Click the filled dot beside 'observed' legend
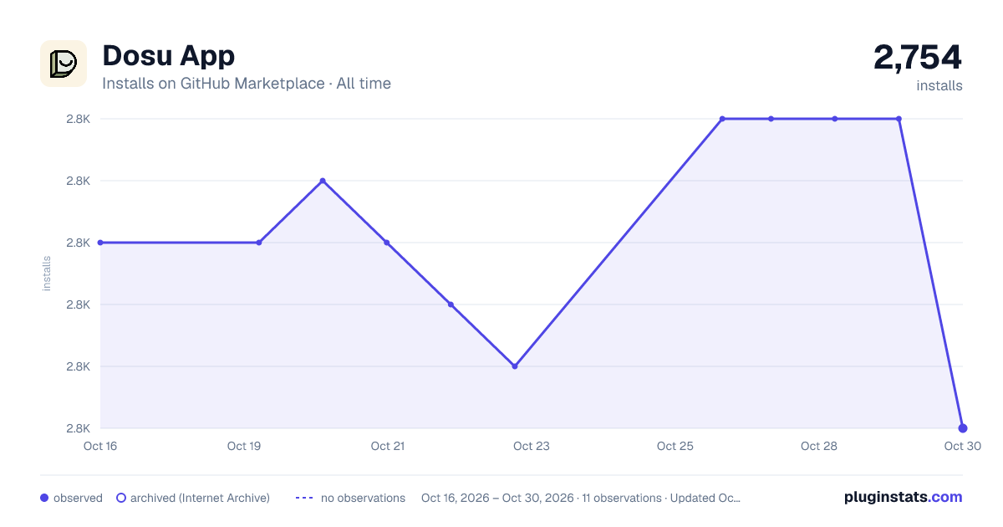1003x527 pixels. coord(44,498)
